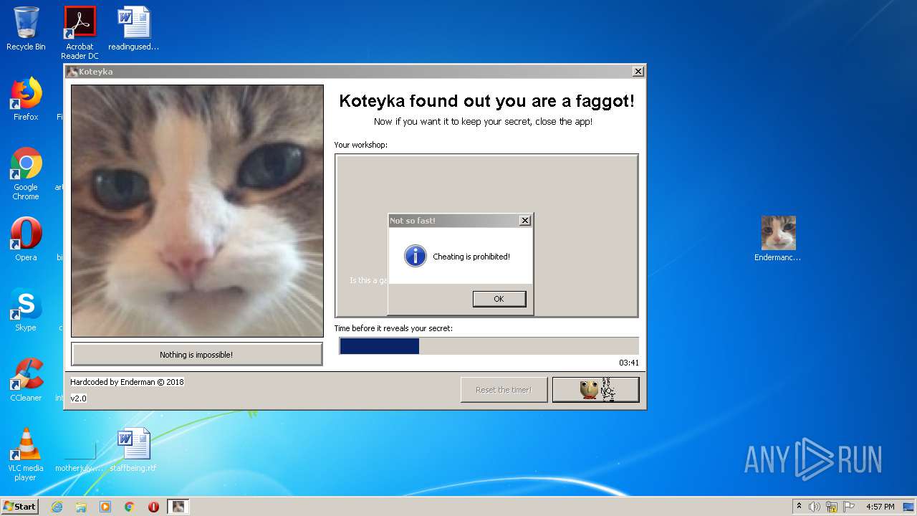This screenshot has height=516, width=917.
Task: Open Google Chrome desktop shortcut
Action: (26, 173)
